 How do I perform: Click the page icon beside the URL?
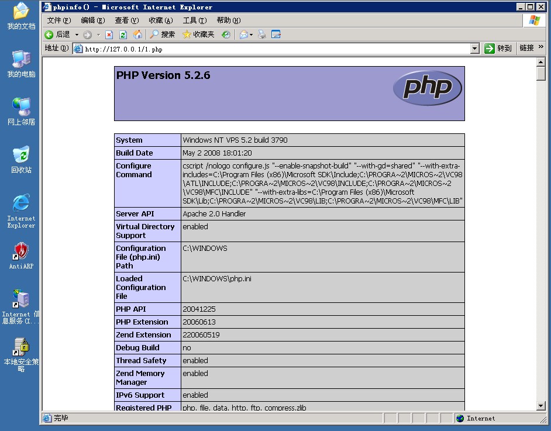[x=78, y=49]
